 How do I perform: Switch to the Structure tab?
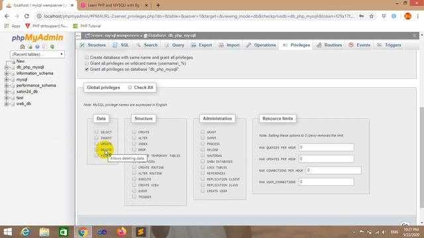coord(93,45)
